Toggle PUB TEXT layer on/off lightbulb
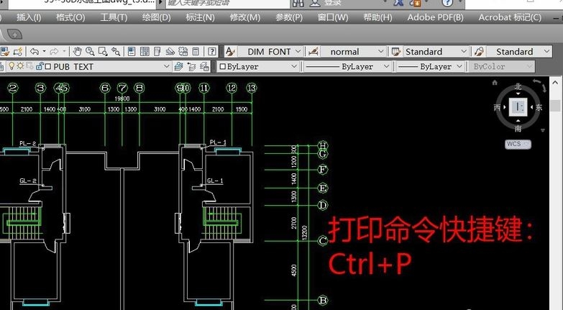The height and width of the screenshot is (310, 563). pos(12,66)
